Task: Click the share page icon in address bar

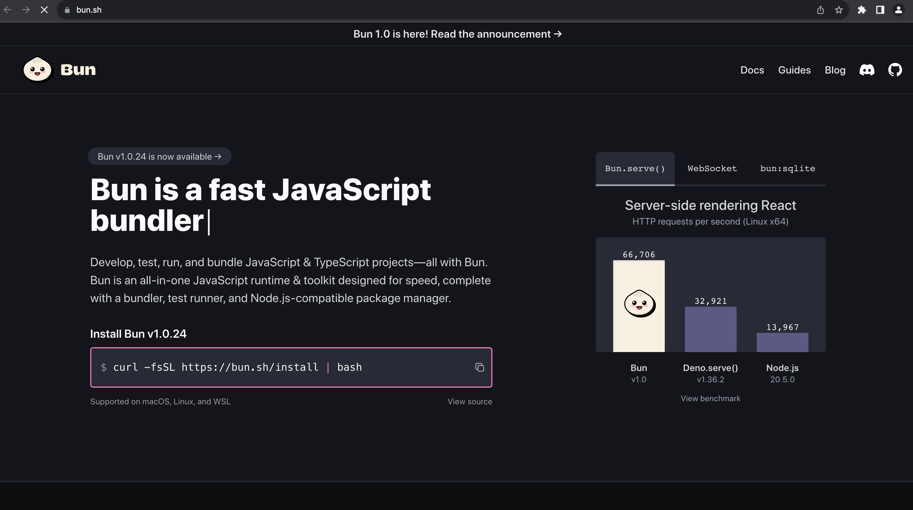Action: click(x=820, y=10)
